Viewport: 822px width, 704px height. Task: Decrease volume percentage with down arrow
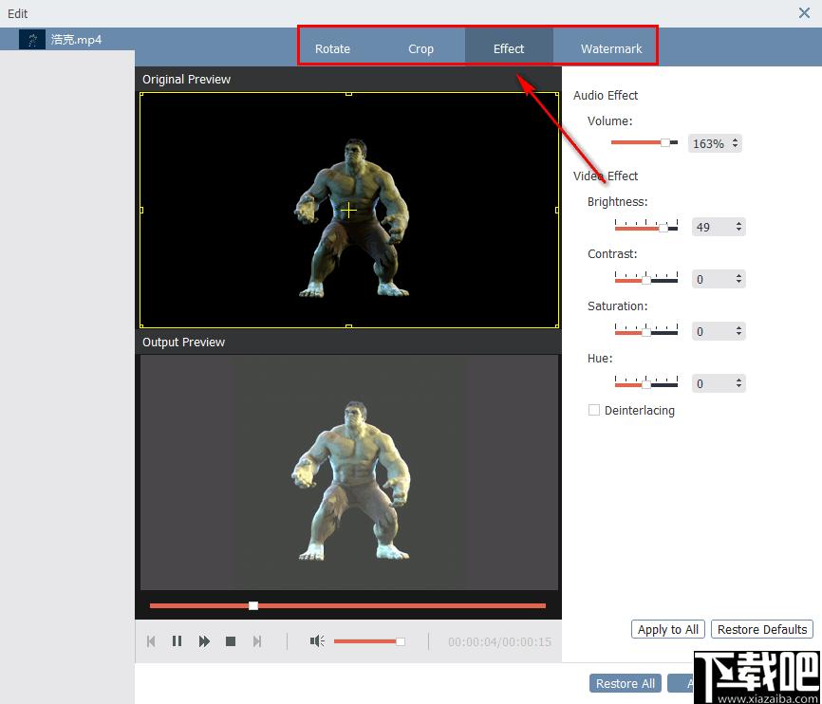[x=736, y=146]
